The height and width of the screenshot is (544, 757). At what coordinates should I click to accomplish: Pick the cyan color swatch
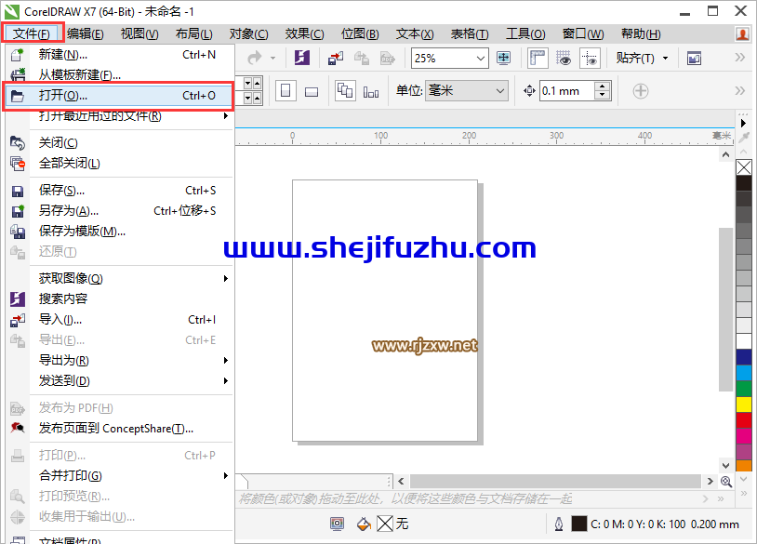click(744, 373)
